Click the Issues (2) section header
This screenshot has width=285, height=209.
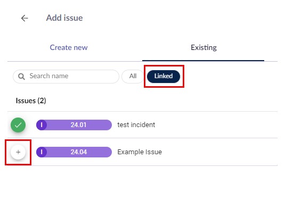(31, 101)
